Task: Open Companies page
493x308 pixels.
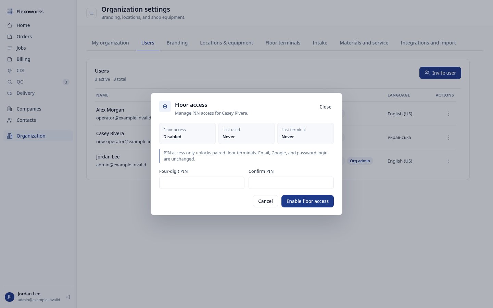Action: [38, 109]
